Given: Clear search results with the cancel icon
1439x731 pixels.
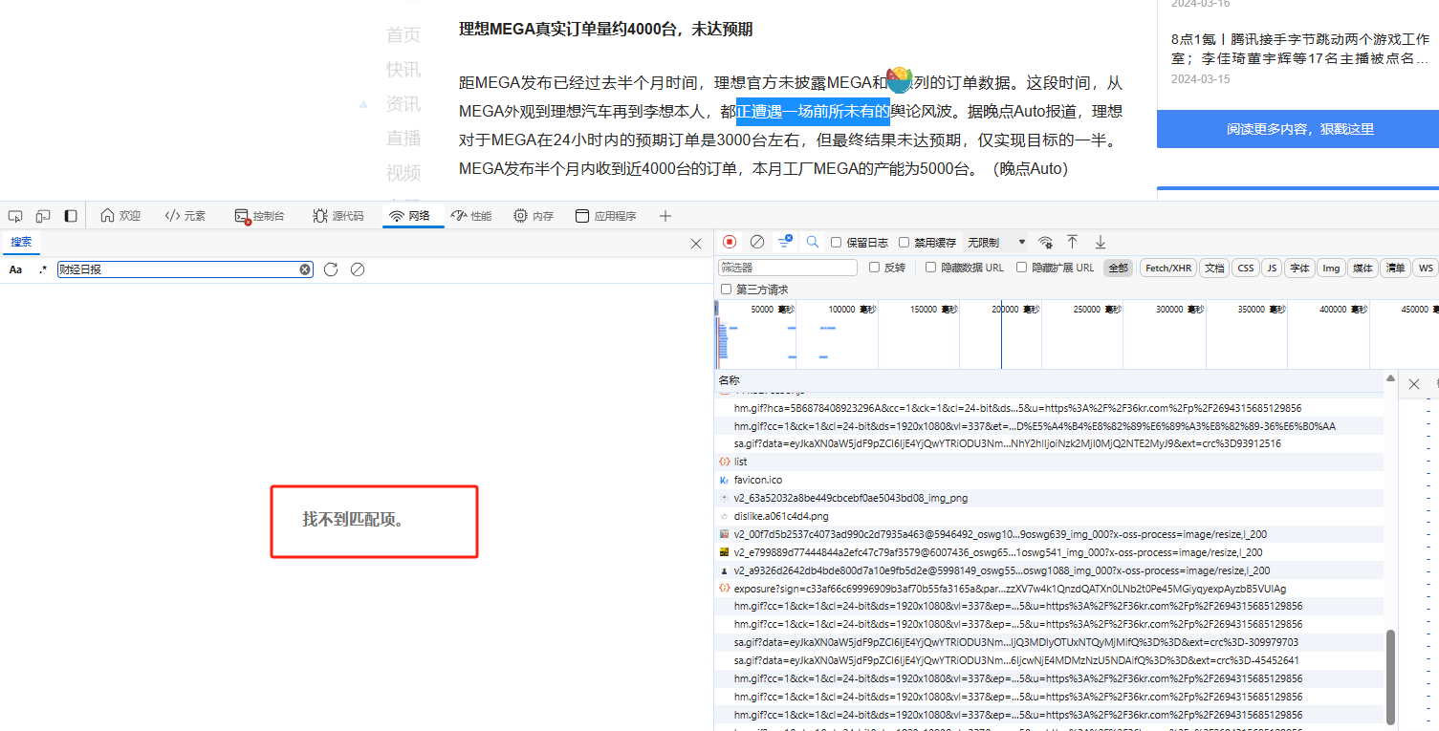Looking at the screenshot, I should 358,269.
